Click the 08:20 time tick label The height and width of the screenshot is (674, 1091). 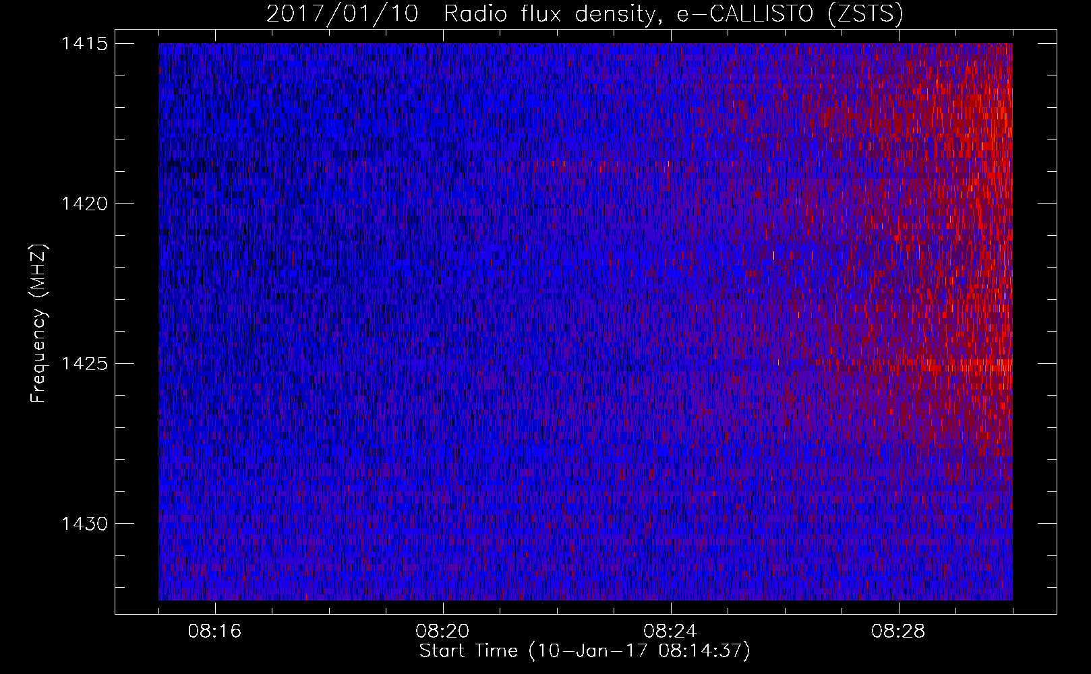(443, 632)
